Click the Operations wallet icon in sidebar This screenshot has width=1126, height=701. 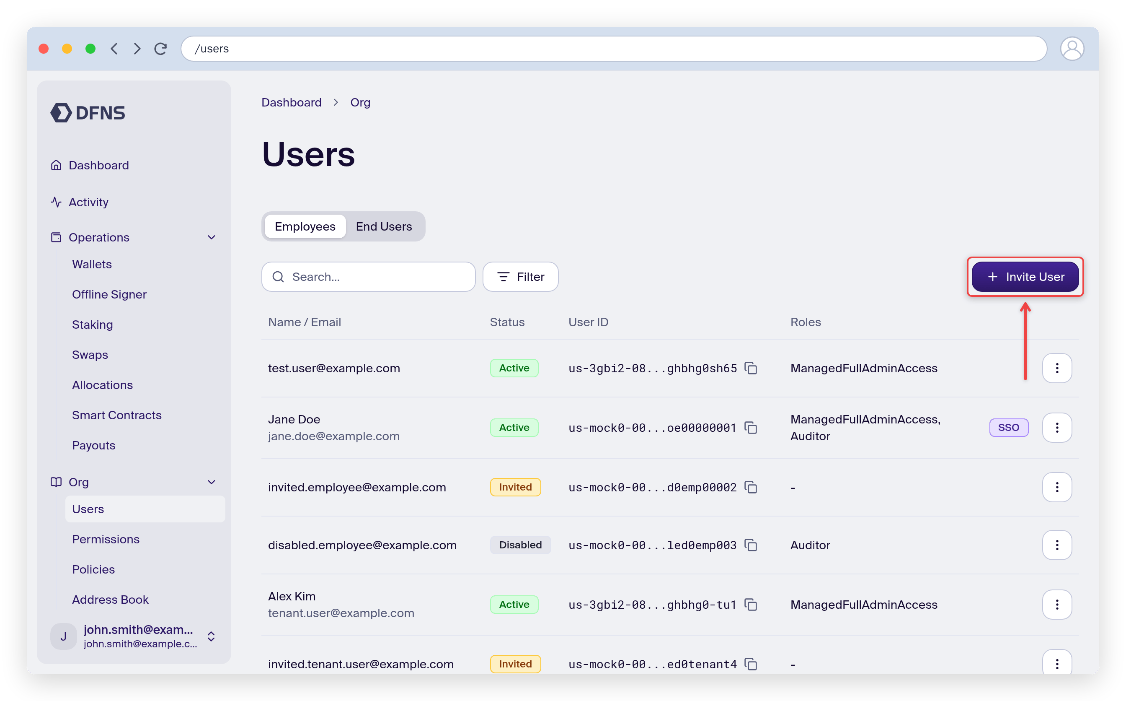56,237
